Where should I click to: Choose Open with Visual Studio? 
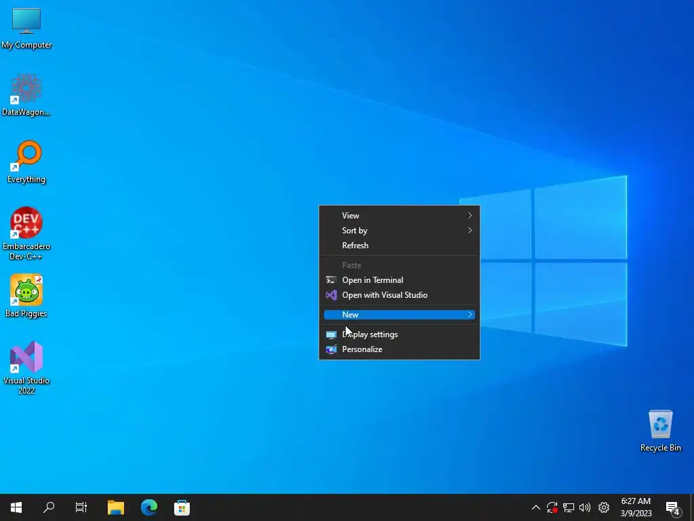click(x=399, y=295)
